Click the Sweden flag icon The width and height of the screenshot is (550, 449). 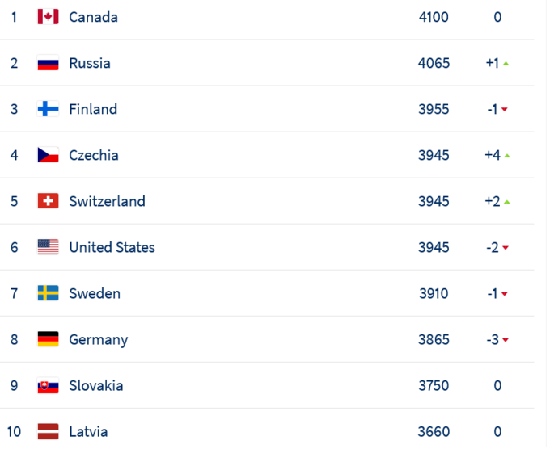[x=48, y=293]
